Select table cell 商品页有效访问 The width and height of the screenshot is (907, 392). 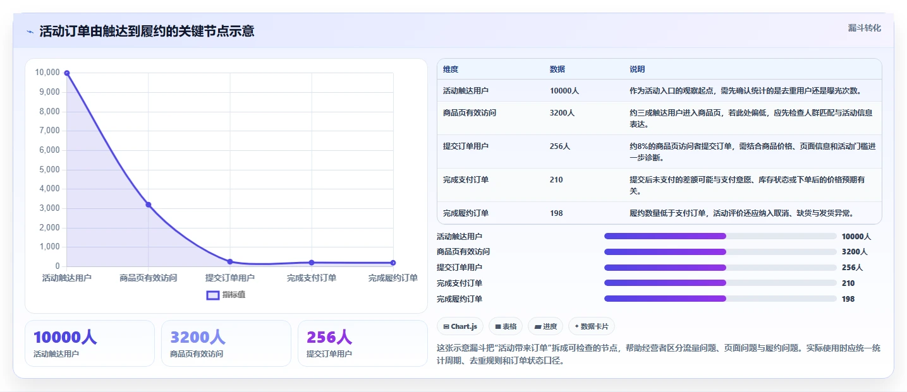coord(470,113)
